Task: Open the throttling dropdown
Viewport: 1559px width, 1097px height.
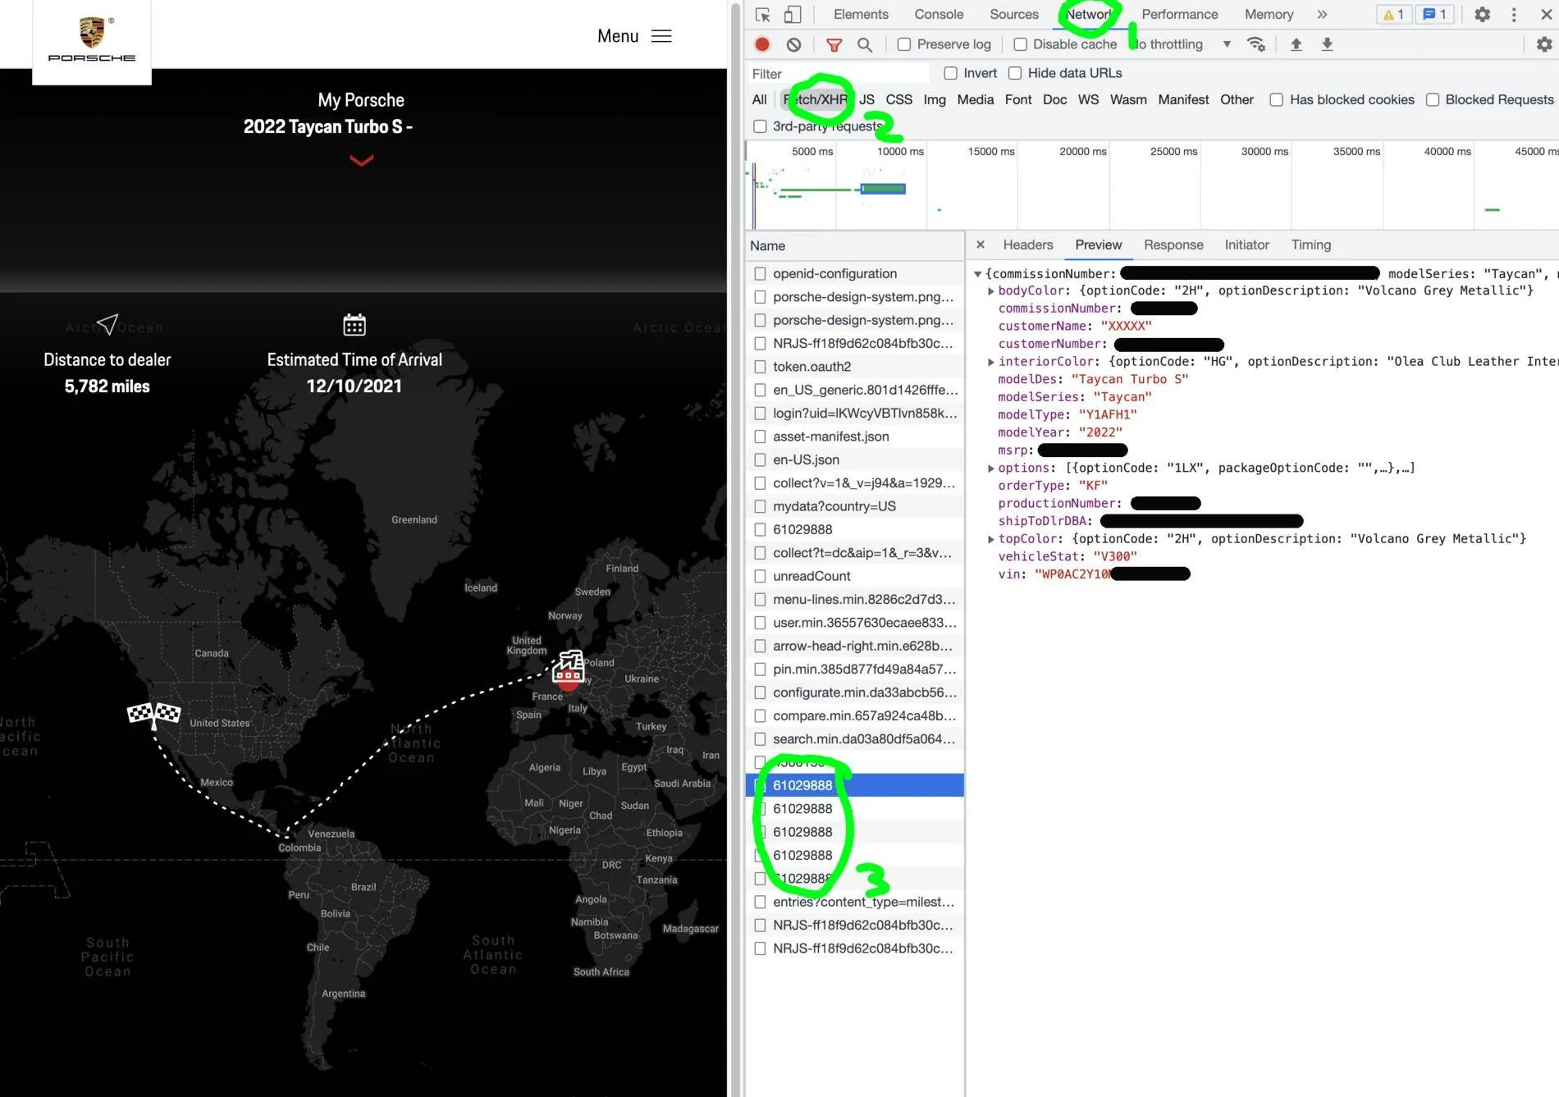Action: click(1182, 44)
